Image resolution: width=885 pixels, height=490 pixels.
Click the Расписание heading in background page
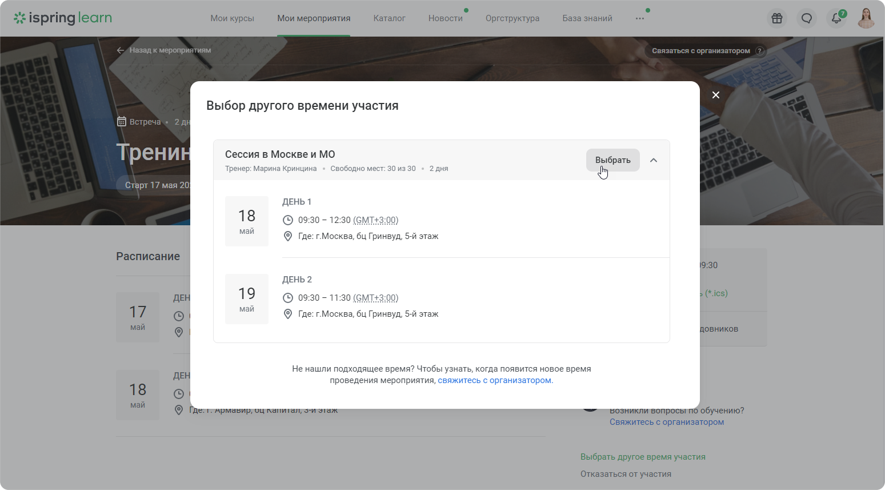[x=148, y=256]
